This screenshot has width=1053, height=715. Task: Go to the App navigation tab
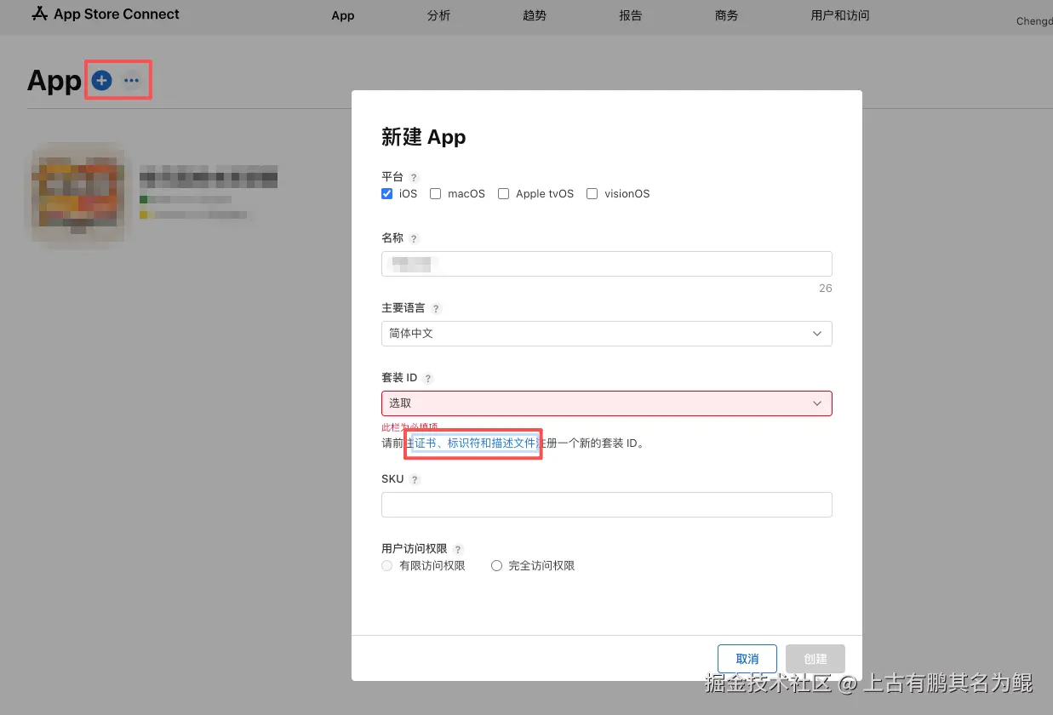coord(343,15)
